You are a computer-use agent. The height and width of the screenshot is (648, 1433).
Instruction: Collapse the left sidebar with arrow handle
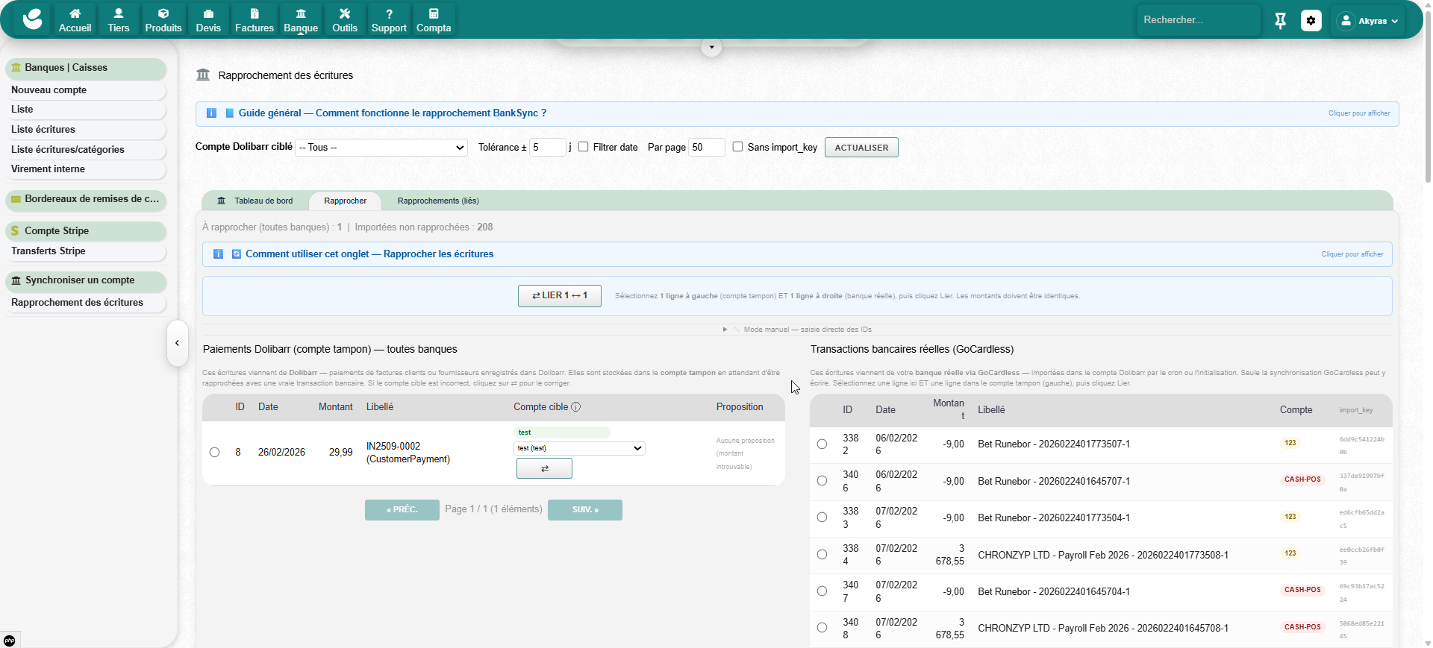(177, 343)
